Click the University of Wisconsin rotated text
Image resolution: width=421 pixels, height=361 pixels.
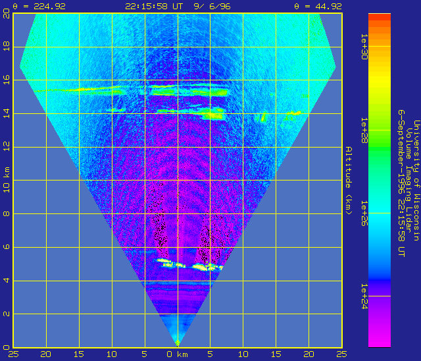(416, 180)
